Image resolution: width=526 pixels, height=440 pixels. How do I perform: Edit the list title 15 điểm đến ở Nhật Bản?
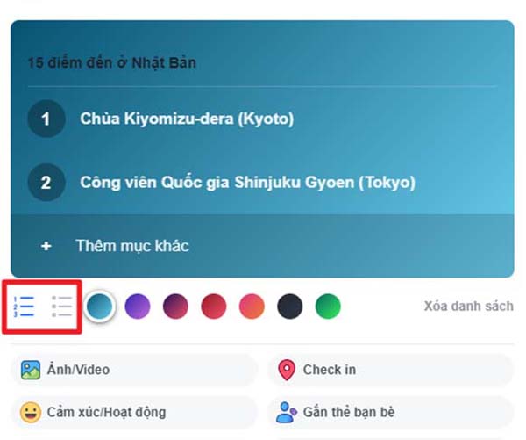pyautogui.click(x=112, y=63)
